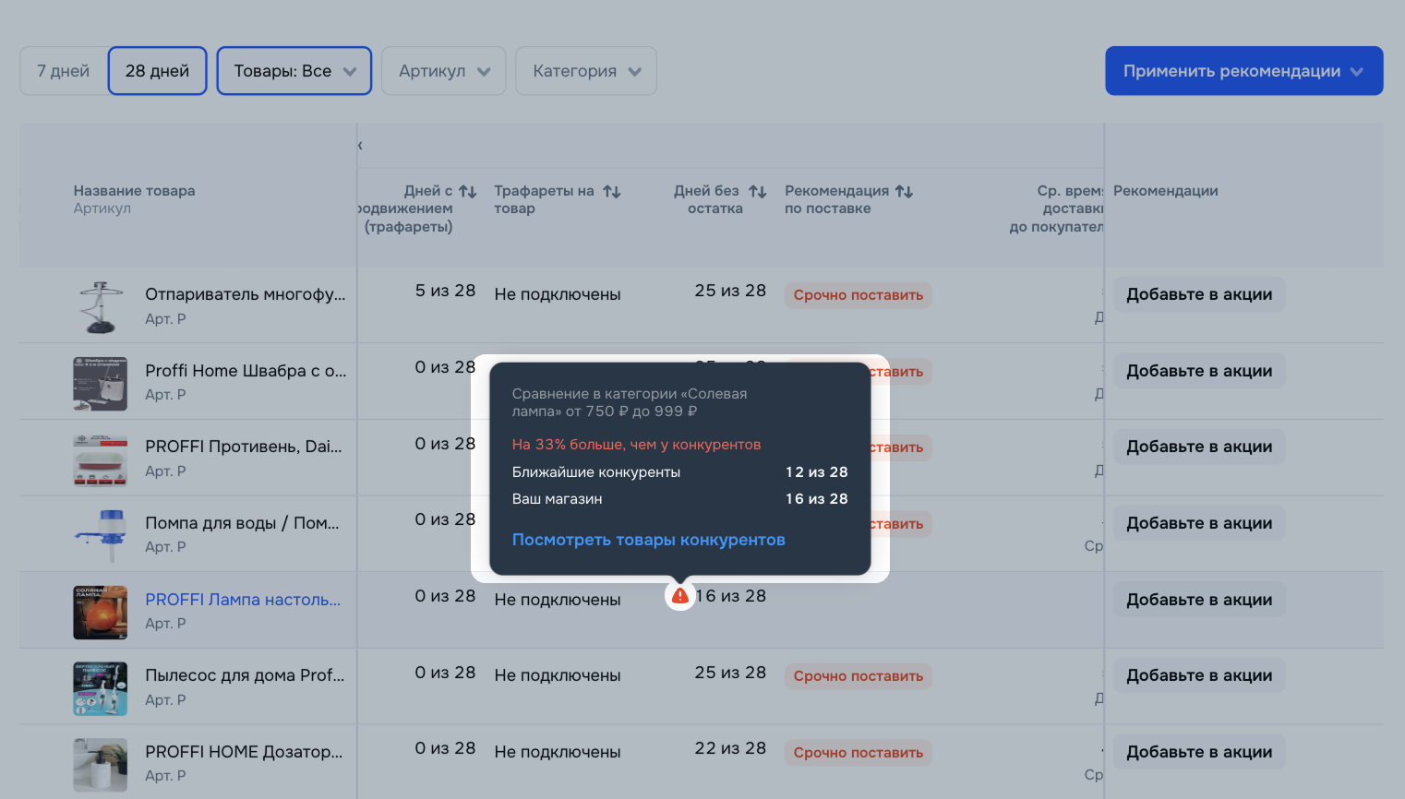Viewport: 1405px width, 799px height.
Task: Click Добавьте в акции for Отпариватель row
Action: 1199,294
